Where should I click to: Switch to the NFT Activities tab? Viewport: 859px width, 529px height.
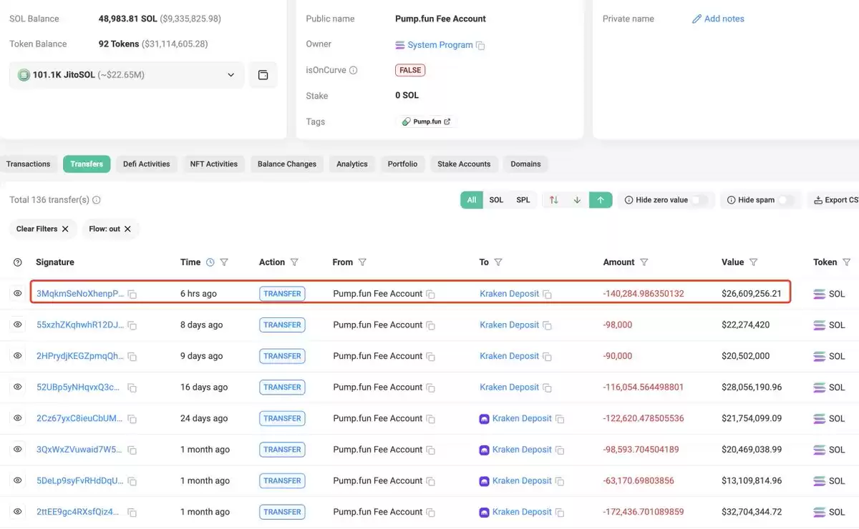pyautogui.click(x=214, y=164)
